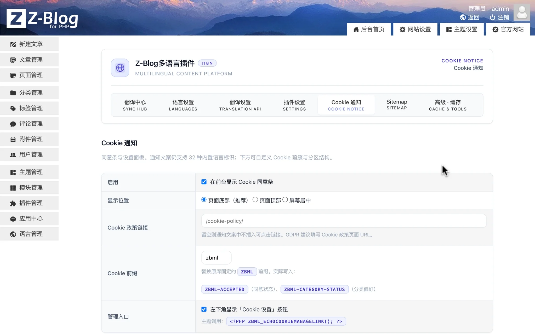535x334 pixels.
Task: Click the Cookie 前缀 zbml input field
Action: (216, 258)
